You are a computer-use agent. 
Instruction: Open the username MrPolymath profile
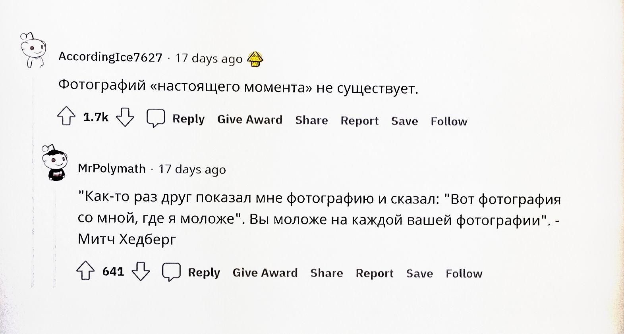pos(111,168)
